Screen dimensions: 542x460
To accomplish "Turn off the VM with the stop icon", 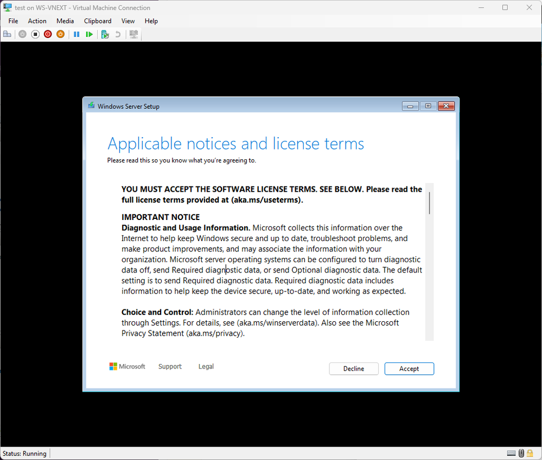I will coord(35,34).
